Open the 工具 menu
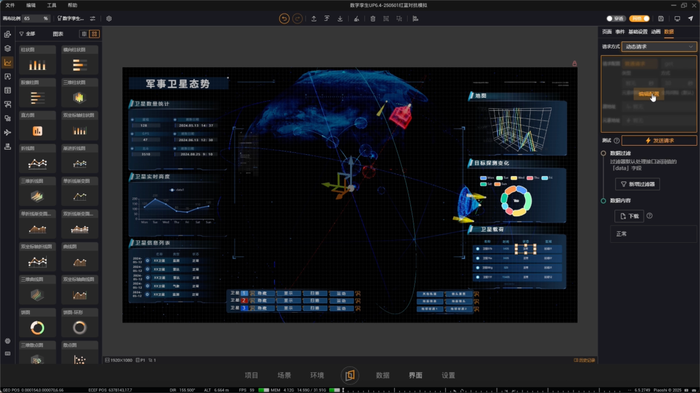 [52, 5]
